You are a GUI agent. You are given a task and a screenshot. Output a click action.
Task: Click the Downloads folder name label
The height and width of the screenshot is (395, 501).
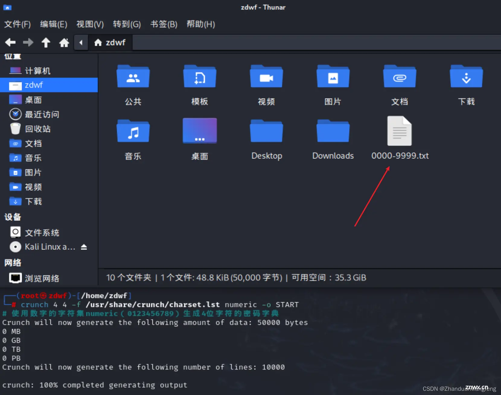coord(333,156)
